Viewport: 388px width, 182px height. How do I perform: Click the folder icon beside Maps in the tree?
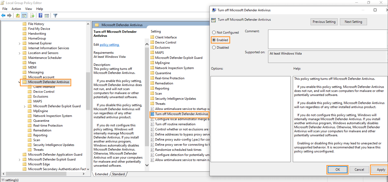click(24, 63)
